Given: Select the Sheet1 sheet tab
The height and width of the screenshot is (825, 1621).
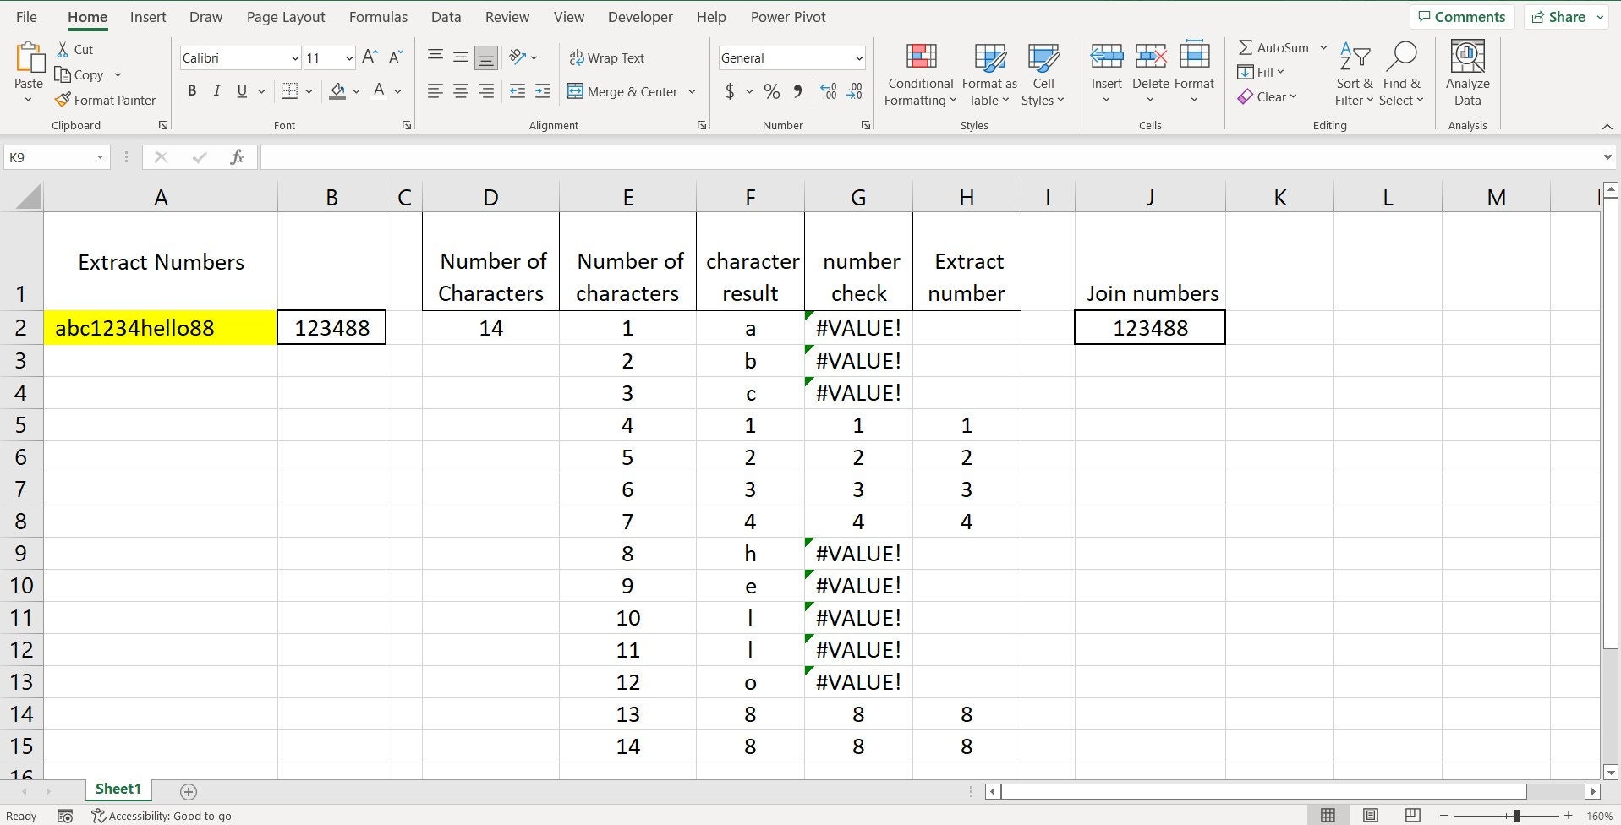Looking at the screenshot, I should [x=118, y=789].
